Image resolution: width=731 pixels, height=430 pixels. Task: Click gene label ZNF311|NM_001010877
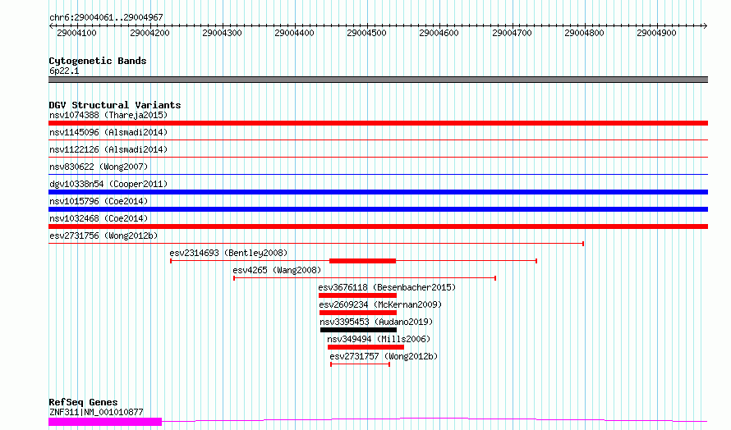(96, 412)
